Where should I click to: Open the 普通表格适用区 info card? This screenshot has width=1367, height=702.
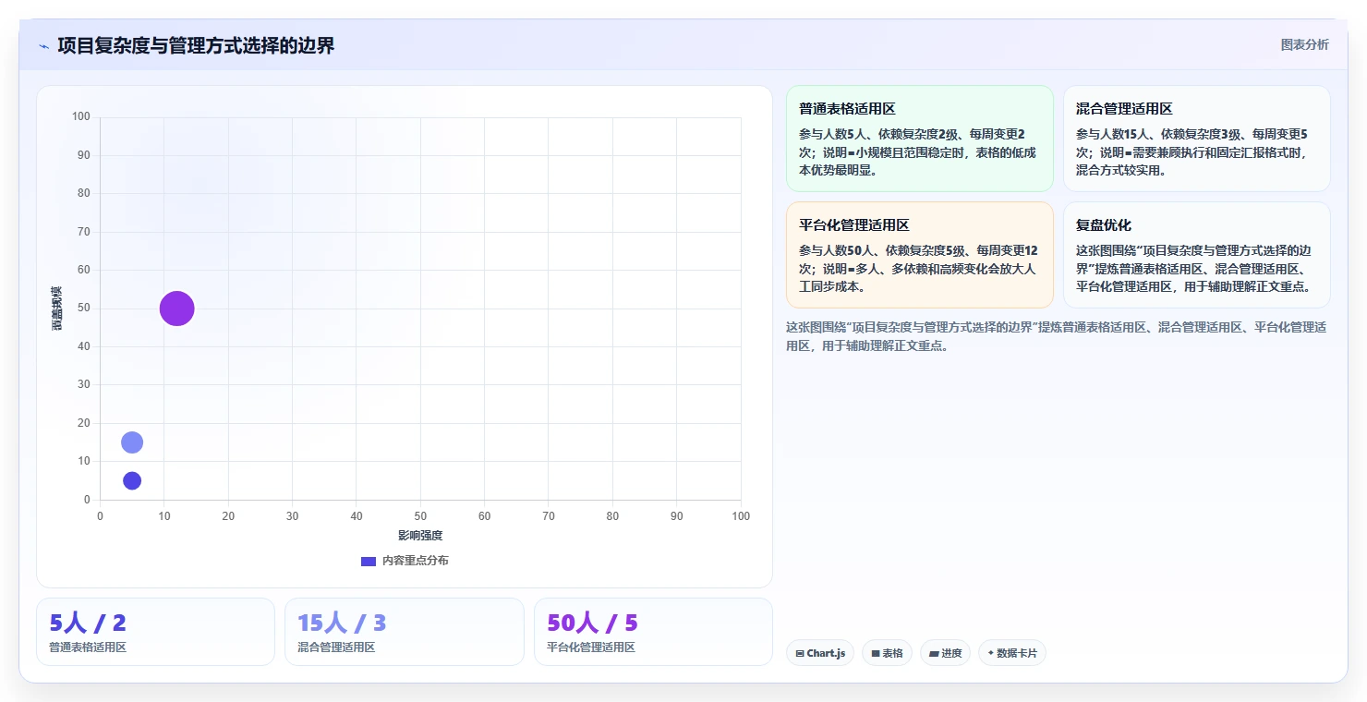click(x=919, y=139)
